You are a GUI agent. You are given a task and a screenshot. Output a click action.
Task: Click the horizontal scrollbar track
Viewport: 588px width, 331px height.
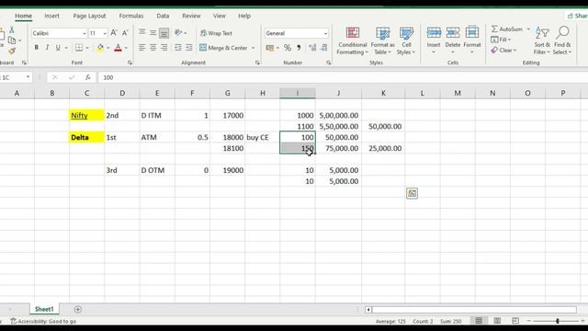[x=474, y=310]
